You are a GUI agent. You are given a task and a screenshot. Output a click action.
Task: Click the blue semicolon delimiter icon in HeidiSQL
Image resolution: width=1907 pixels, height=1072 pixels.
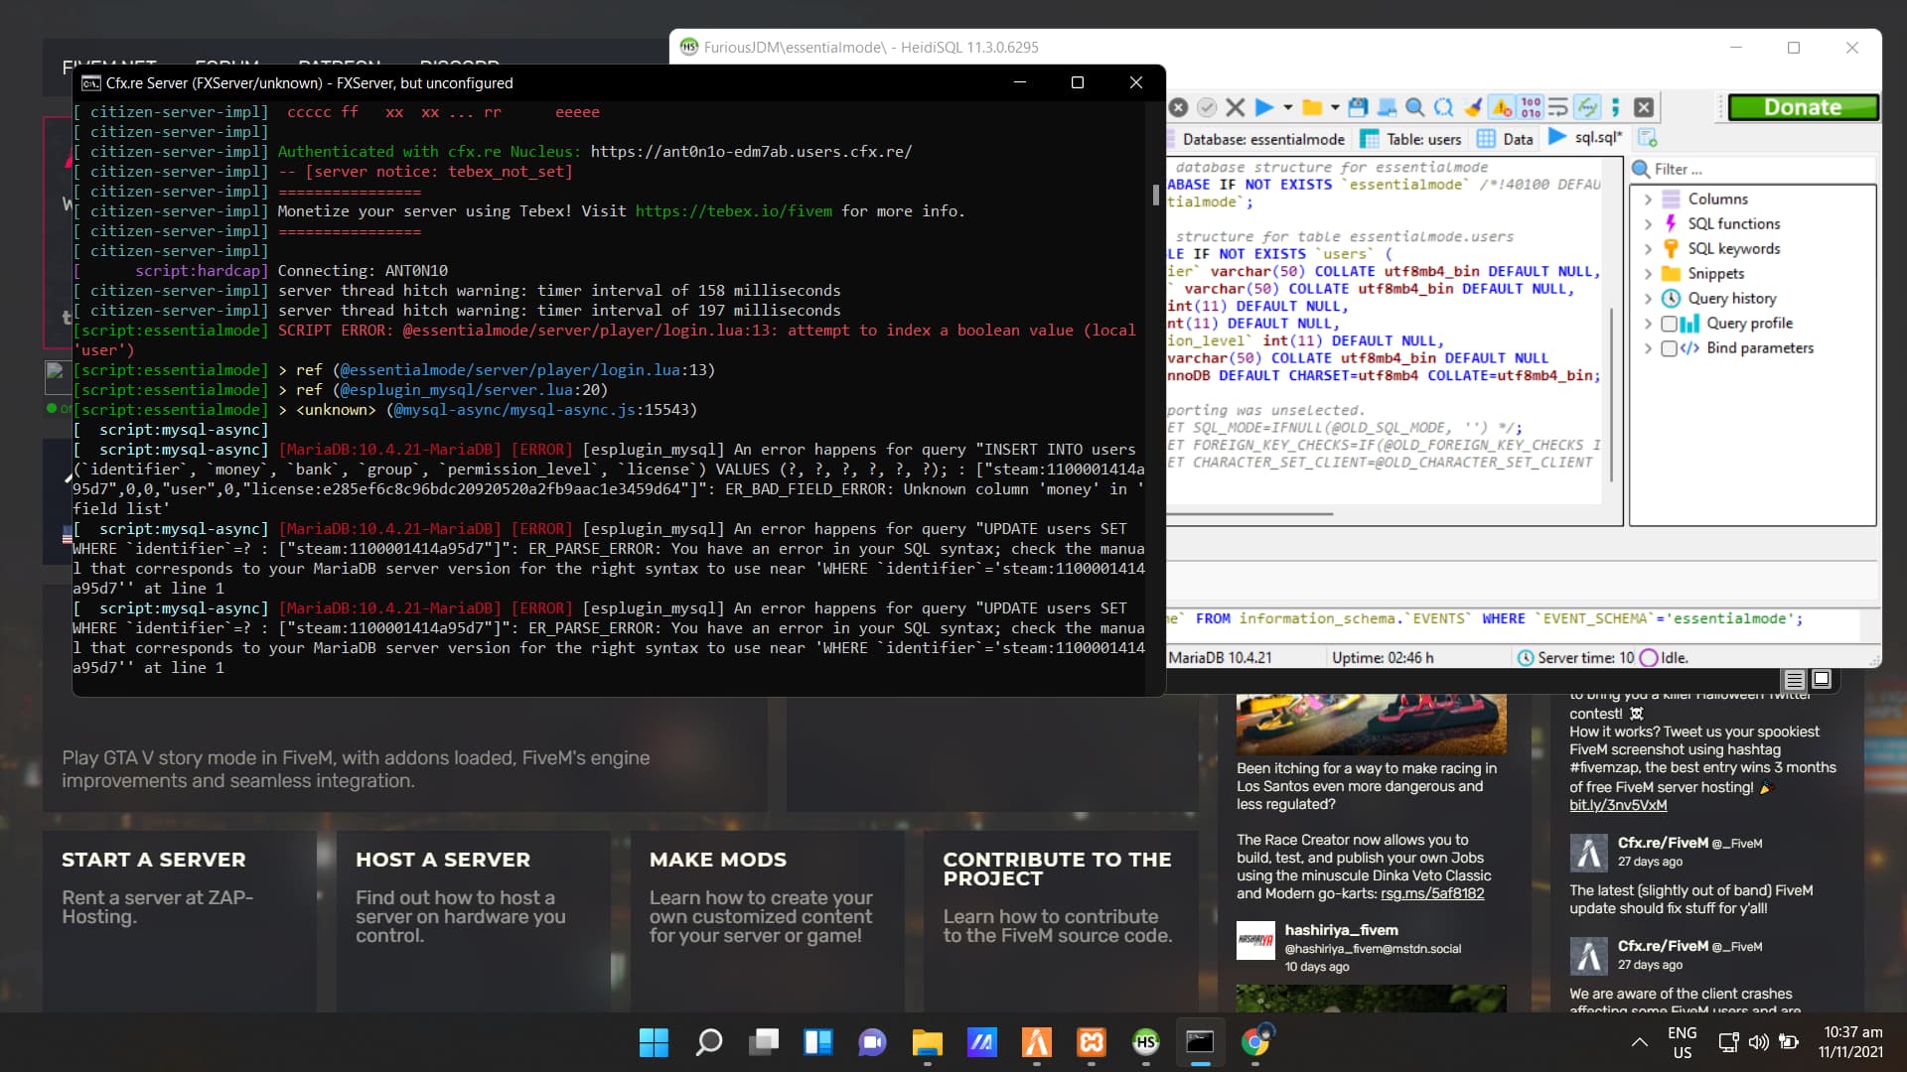pyautogui.click(x=1616, y=107)
